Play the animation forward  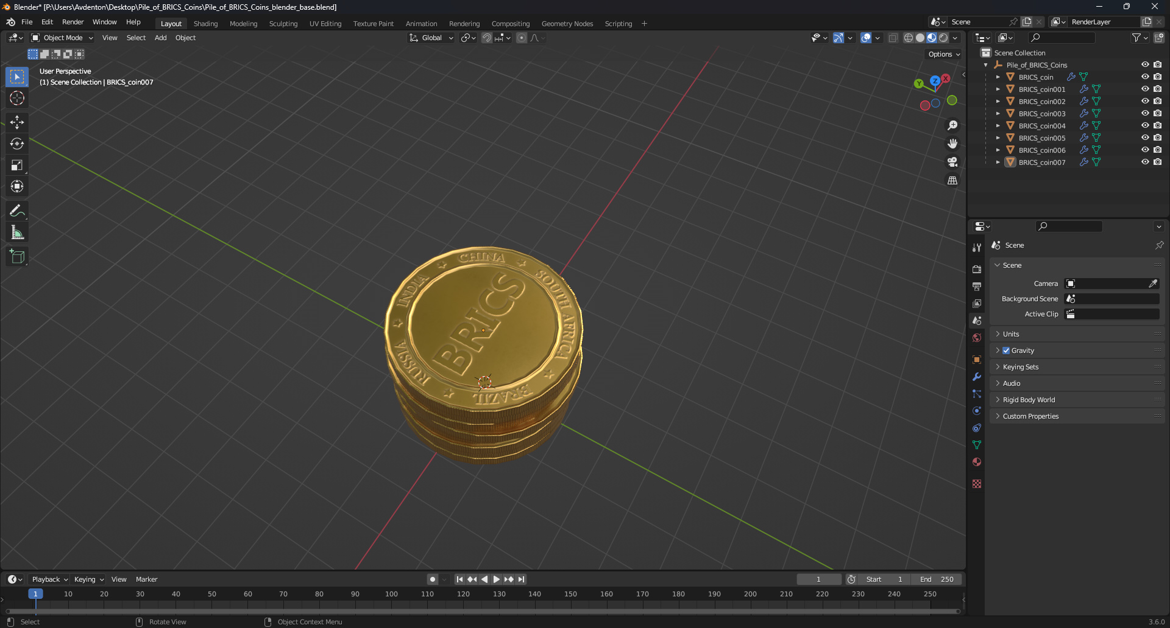[496, 579]
